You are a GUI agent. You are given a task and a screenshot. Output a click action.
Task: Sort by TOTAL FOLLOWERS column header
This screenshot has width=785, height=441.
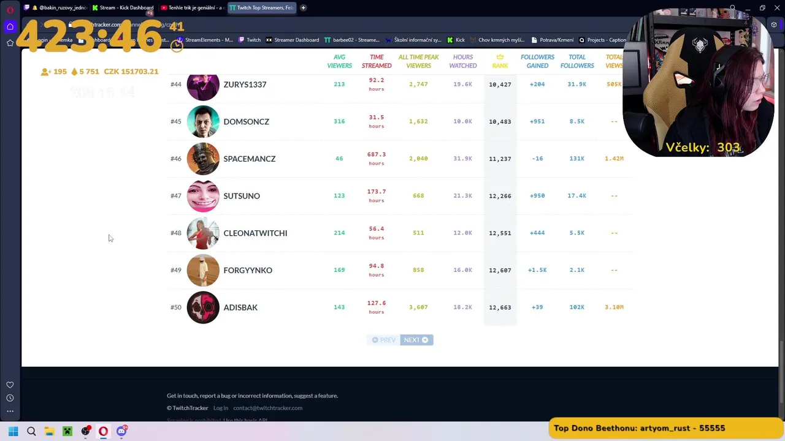(577, 61)
